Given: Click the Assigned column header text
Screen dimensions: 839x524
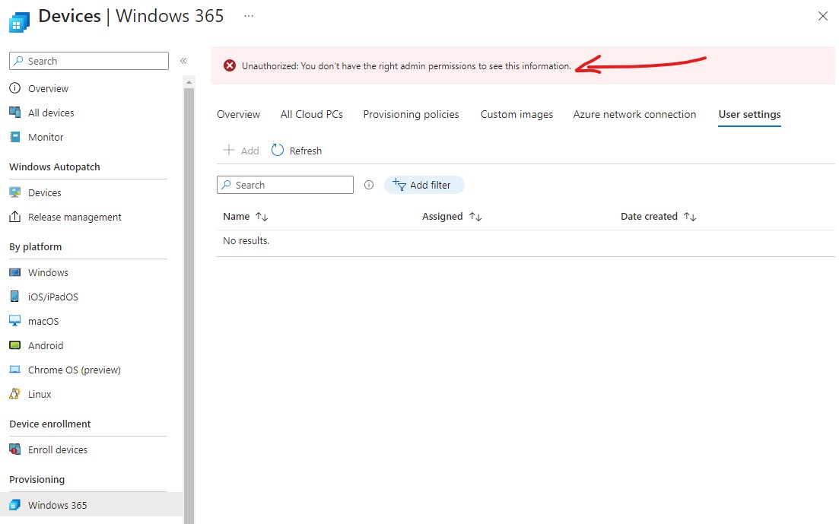Looking at the screenshot, I should click(x=442, y=216).
